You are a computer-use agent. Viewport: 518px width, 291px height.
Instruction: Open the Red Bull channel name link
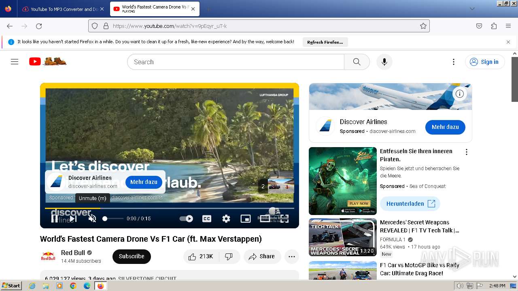point(73,253)
